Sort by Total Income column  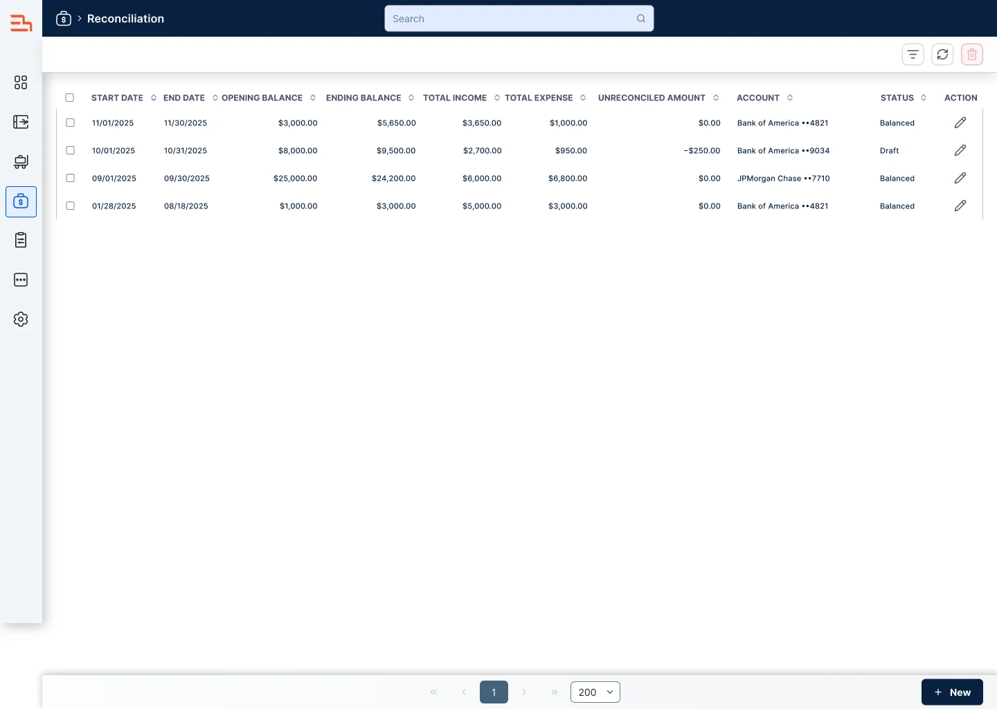[497, 98]
